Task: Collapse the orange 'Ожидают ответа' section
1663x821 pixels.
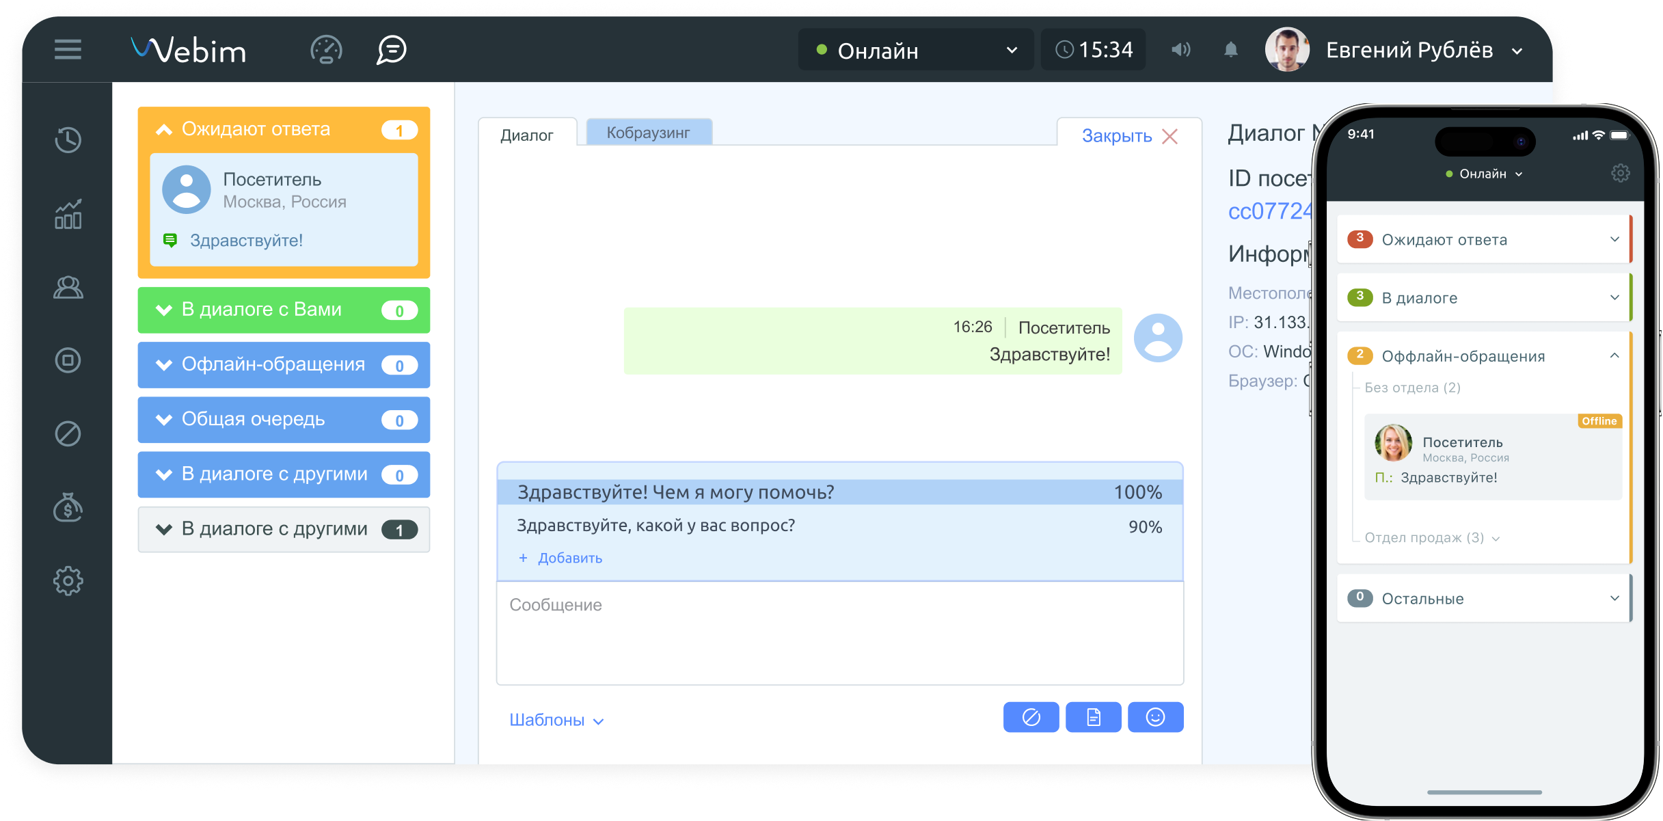Action: (163, 129)
